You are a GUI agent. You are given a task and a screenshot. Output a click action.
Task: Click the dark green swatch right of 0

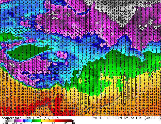tap(33, 121)
